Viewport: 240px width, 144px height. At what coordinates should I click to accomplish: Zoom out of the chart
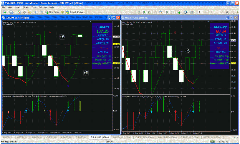[161, 12]
